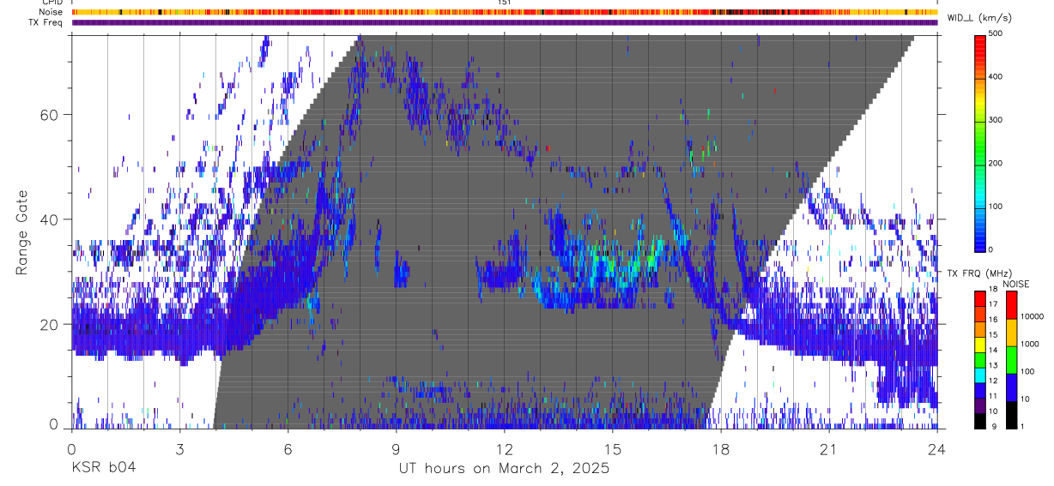Select the 12 label on TX FRQ legend
Screen dimensions: 1054x486
(x=995, y=381)
